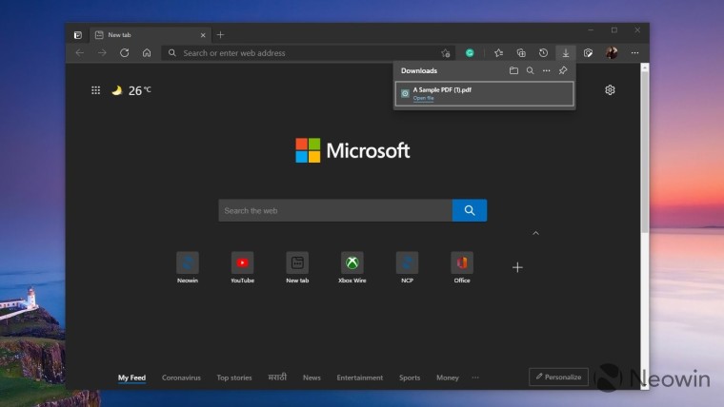Open the Xbox Wire quick link
This screenshot has width=724, height=407.
coord(352,267)
